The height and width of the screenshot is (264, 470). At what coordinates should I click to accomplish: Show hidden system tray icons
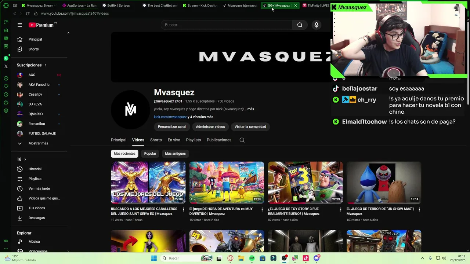point(422,258)
